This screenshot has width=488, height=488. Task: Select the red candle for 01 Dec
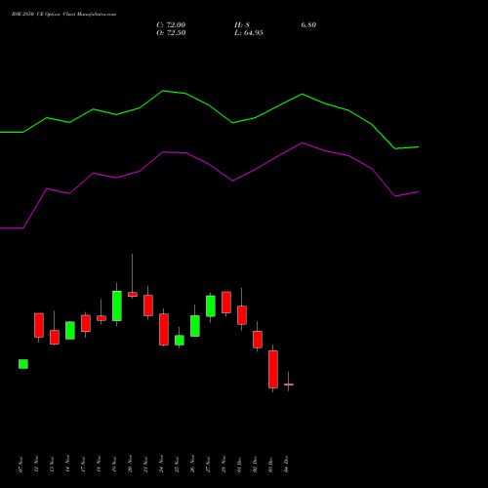[242, 315]
